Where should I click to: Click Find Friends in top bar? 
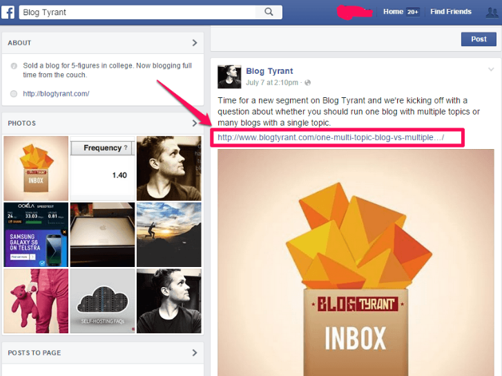click(x=451, y=12)
